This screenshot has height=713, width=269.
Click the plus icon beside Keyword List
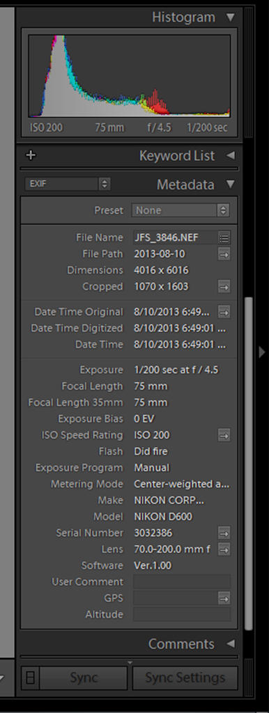click(31, 155)
